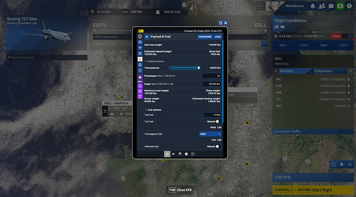Viewport: 356px width, 197px height.
Task: Click the purple route shuffle icon in sidebar
Action: (x=140, y=96)
